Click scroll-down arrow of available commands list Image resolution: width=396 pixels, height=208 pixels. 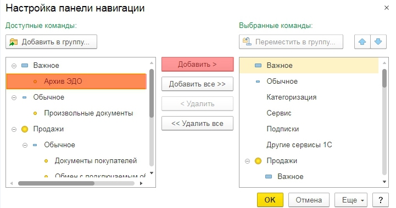coord(152,173)
